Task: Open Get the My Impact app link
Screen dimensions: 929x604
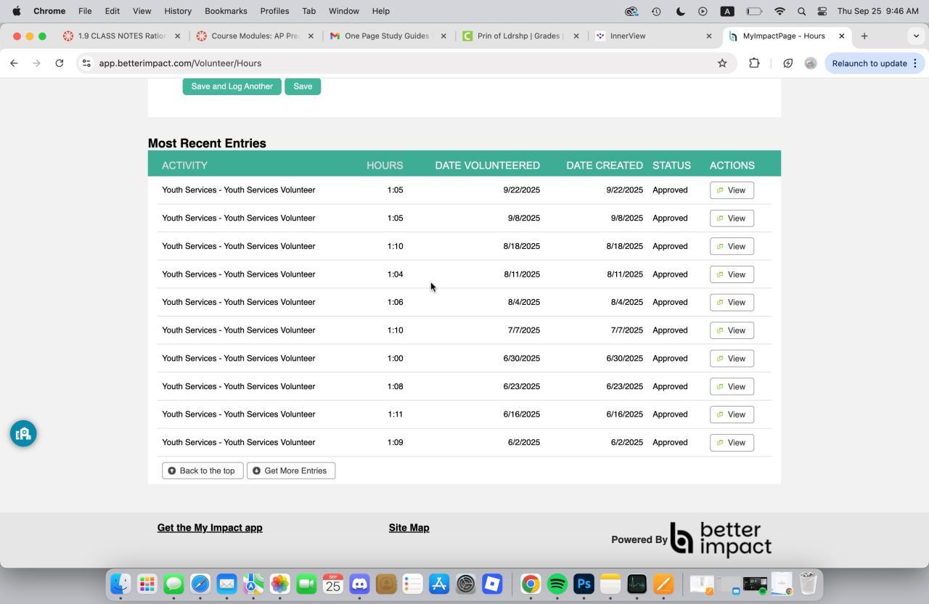Action: point(210,528)
